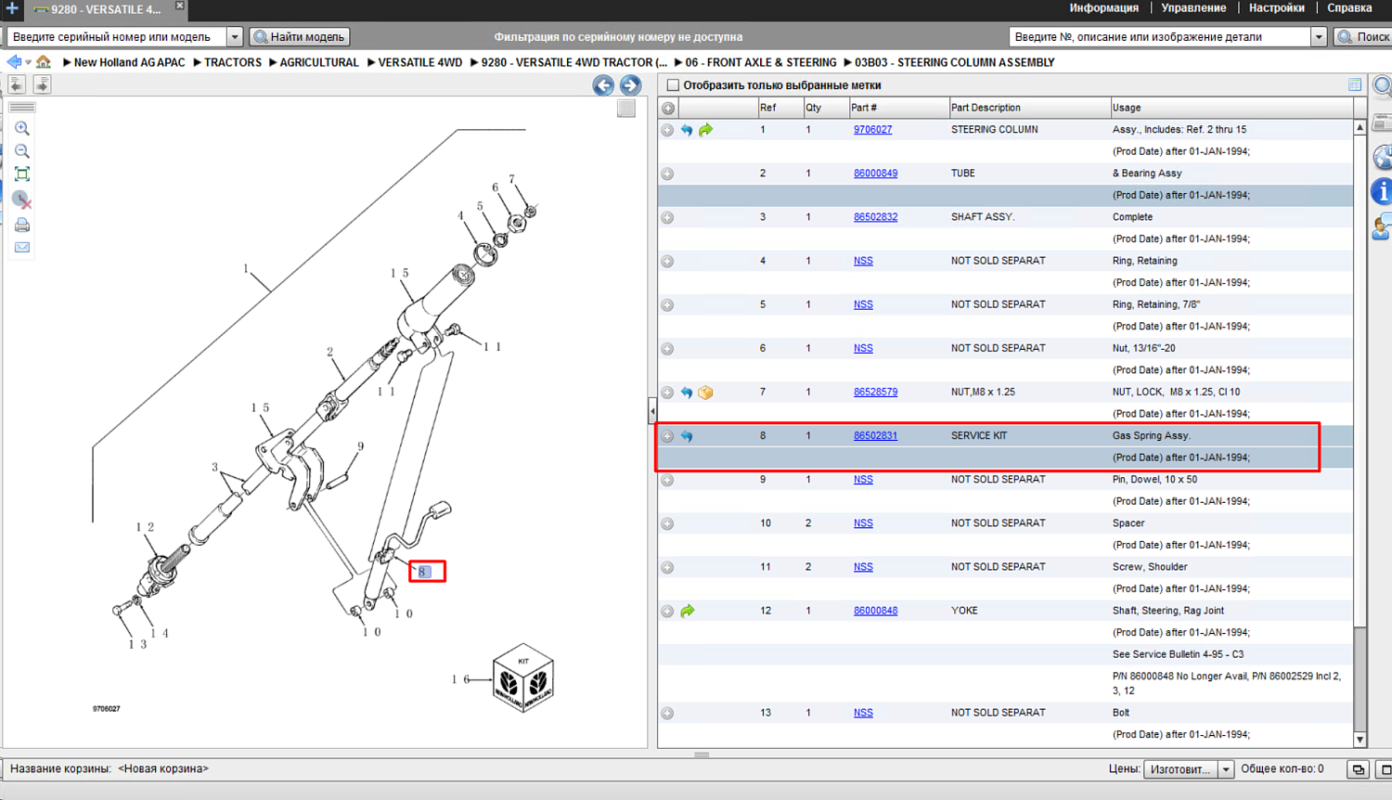Open the user chat icon in the right sidebar

1383,226
